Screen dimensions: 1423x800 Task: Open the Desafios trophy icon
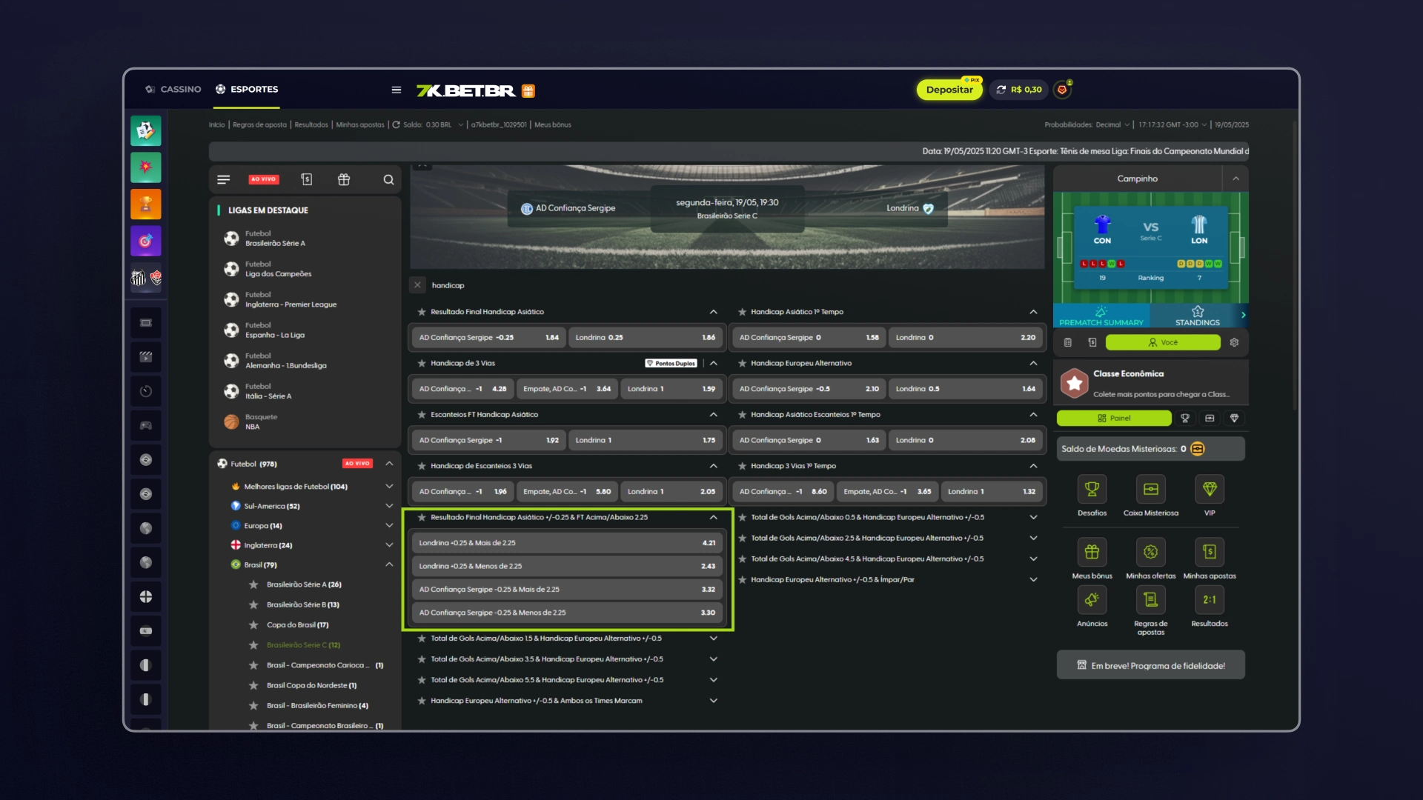pyautogui.click(x=1092, y=489)
